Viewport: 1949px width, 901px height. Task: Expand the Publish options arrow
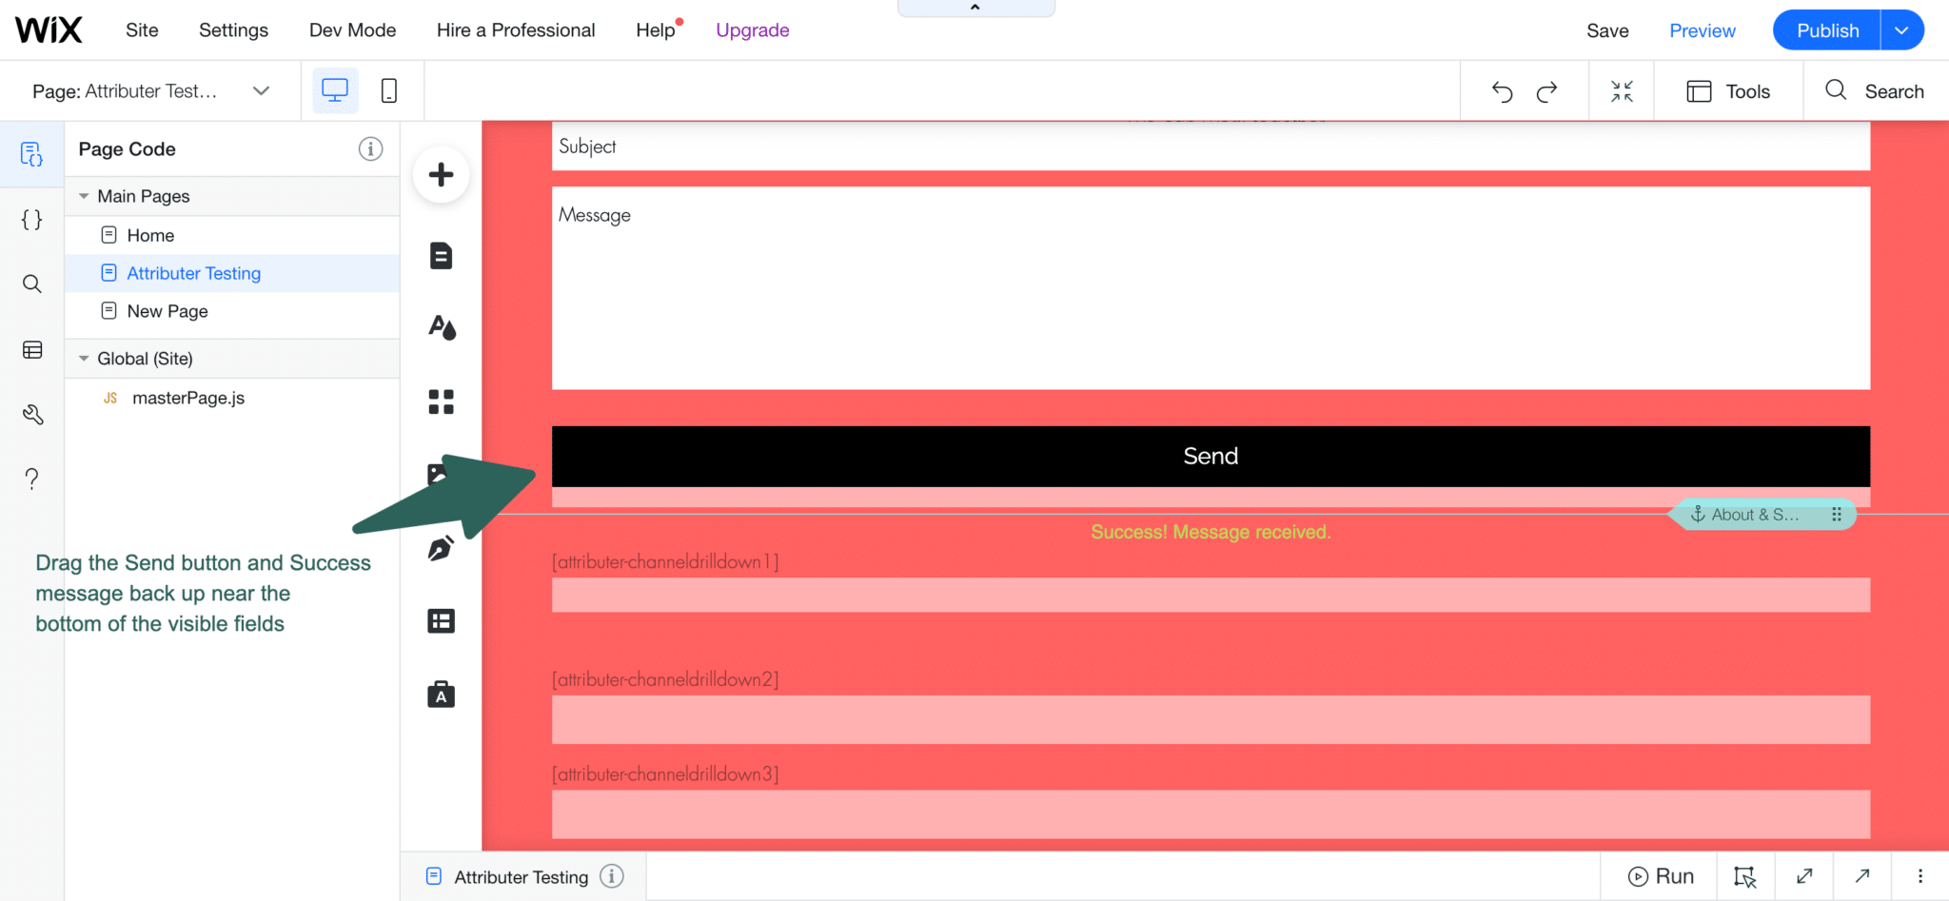(x=1902, y=29)
